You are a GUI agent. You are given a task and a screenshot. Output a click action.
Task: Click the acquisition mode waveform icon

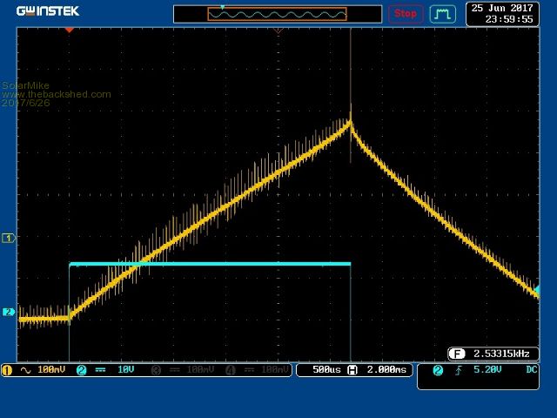[x=443, y=14]
